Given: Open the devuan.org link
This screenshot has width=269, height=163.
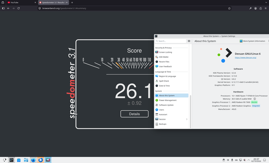Looking at the screenshot, I should (245, 58).
